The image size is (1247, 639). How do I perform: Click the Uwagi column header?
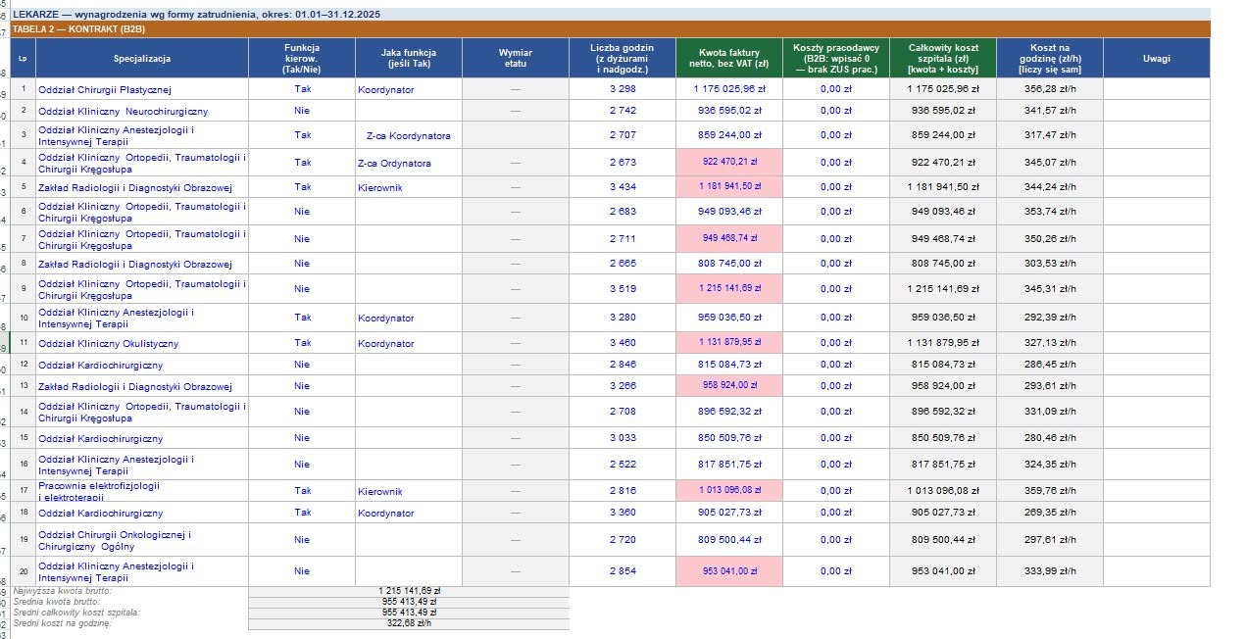tap(1157, 59)
